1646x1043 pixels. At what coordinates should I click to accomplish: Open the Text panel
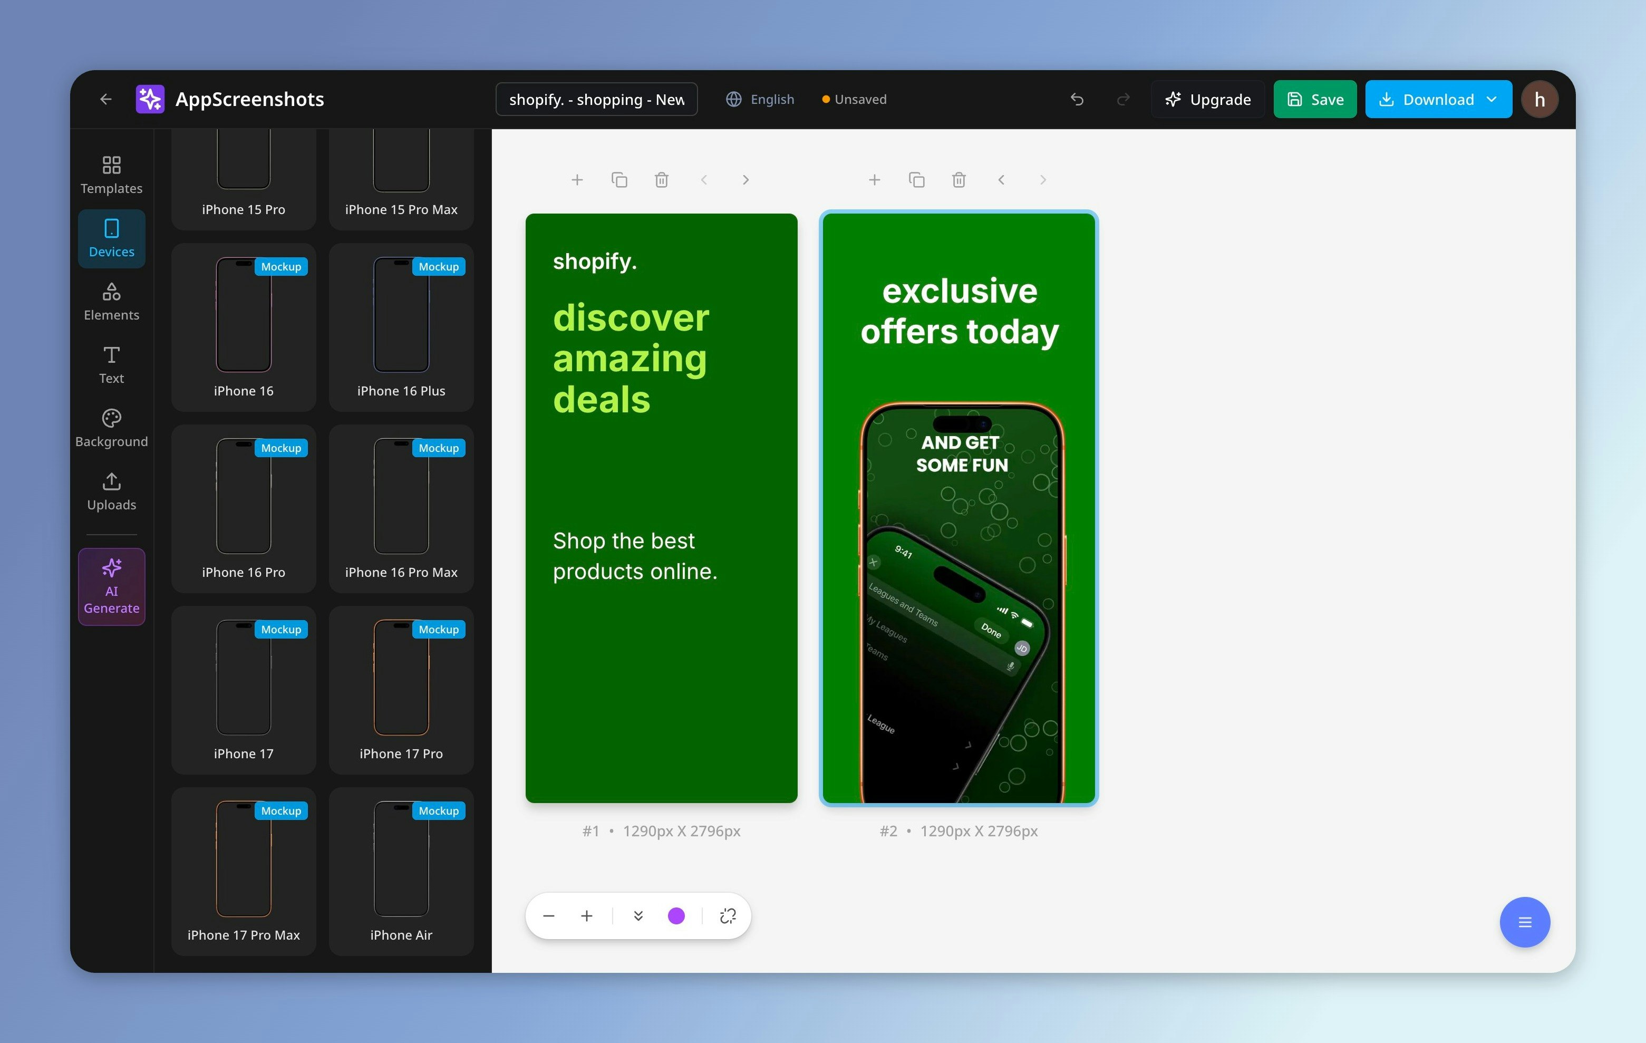(x=111, y=364)
